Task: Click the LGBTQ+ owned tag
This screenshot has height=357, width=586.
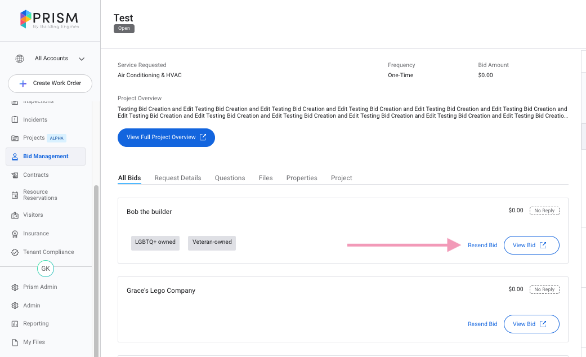Action: click(x=155, y=243)
